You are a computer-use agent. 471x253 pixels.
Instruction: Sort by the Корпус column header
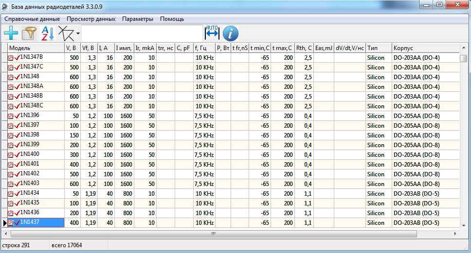[x=425, y=48]
